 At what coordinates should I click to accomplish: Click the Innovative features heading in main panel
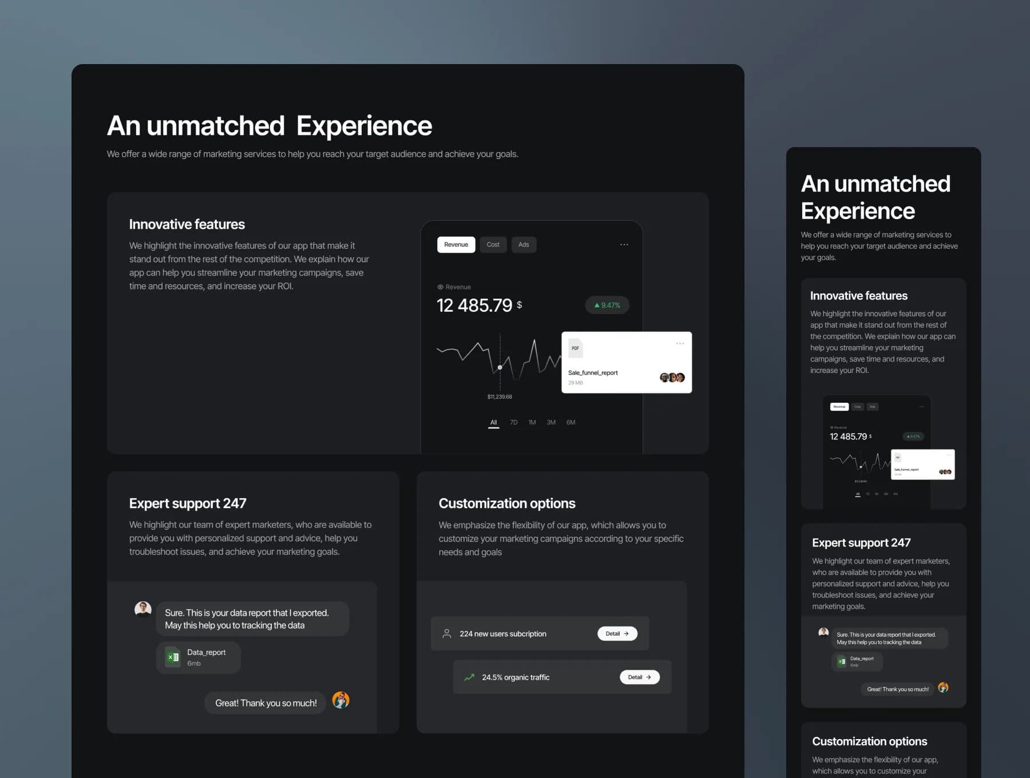tap(187, 224)
